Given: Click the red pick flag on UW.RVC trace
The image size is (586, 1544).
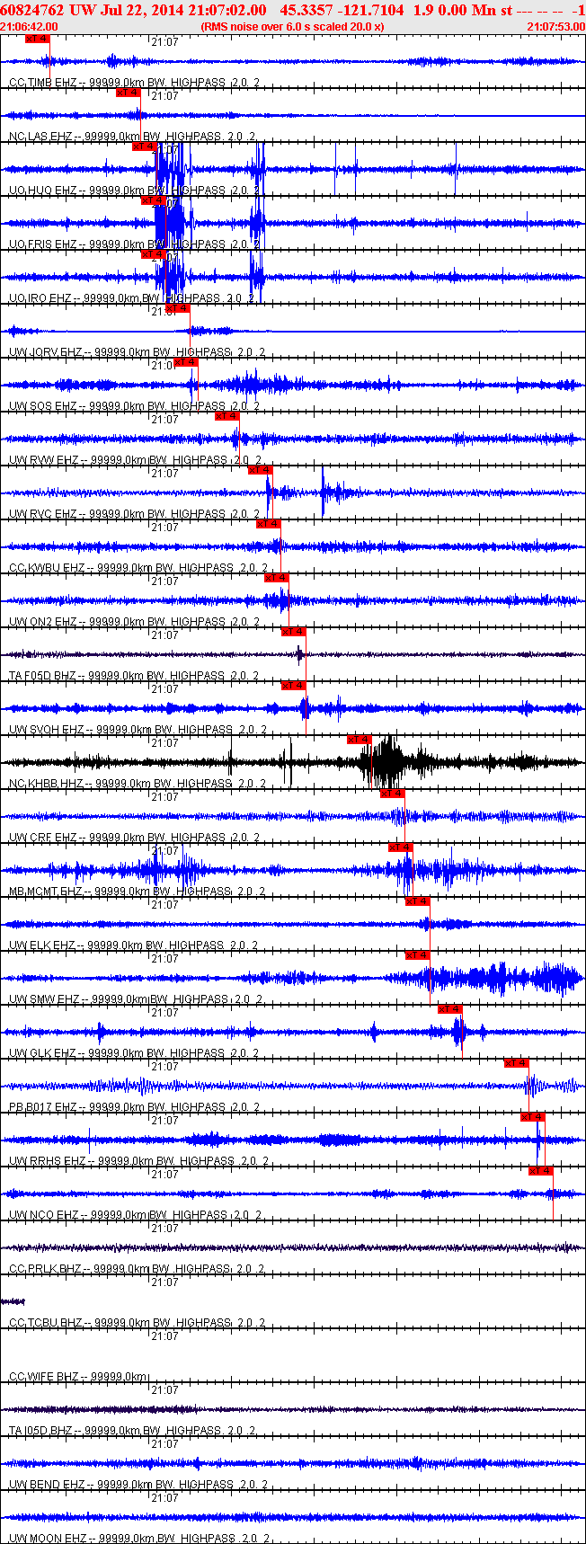Looking at the screenshot, I should pyautogui.click(x=260, y=470).
